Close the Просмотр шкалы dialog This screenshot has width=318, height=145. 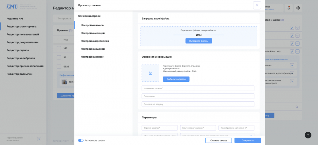(257, 5)
